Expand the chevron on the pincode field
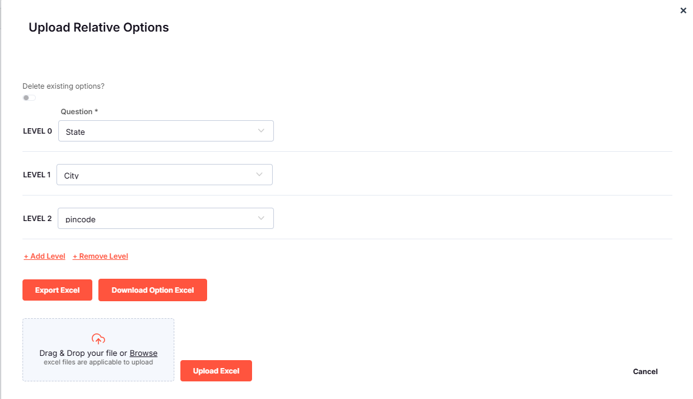This screenshot has height=399, width=693. 261,218
